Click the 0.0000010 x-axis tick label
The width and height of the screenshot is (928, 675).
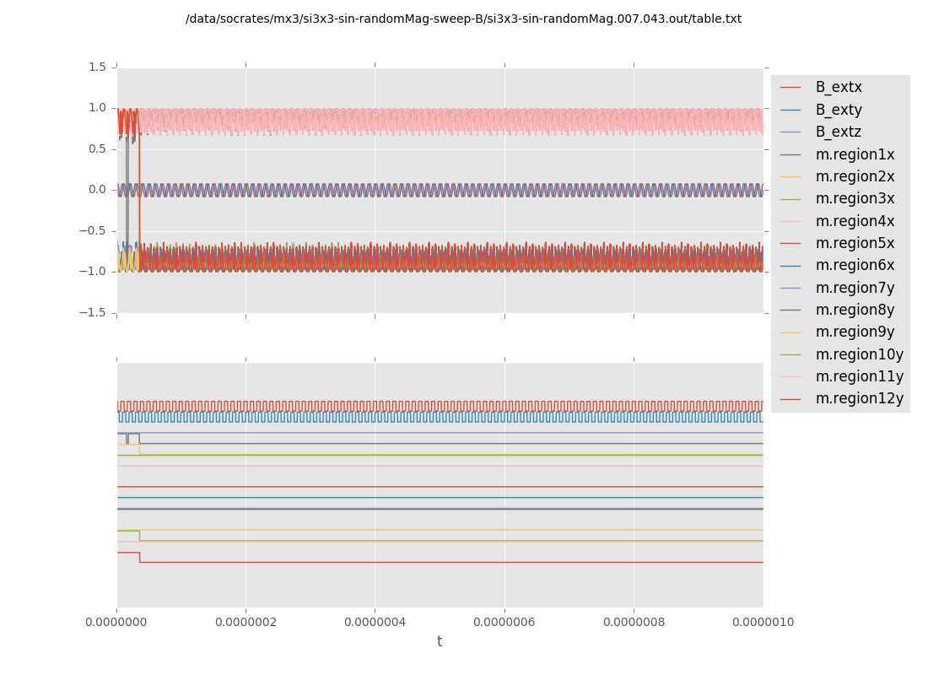click(763, 623)
